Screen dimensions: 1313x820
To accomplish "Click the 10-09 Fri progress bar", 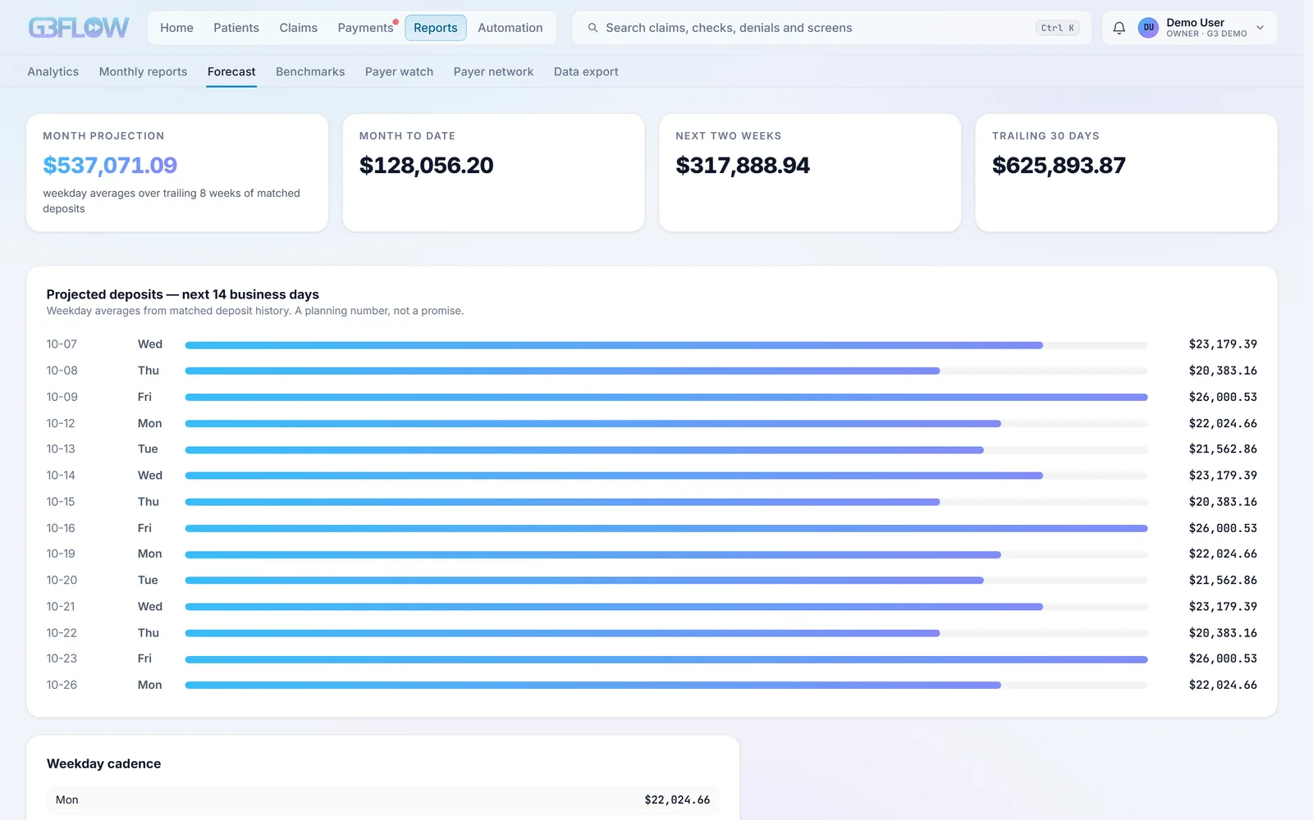I will pos(666,398).
